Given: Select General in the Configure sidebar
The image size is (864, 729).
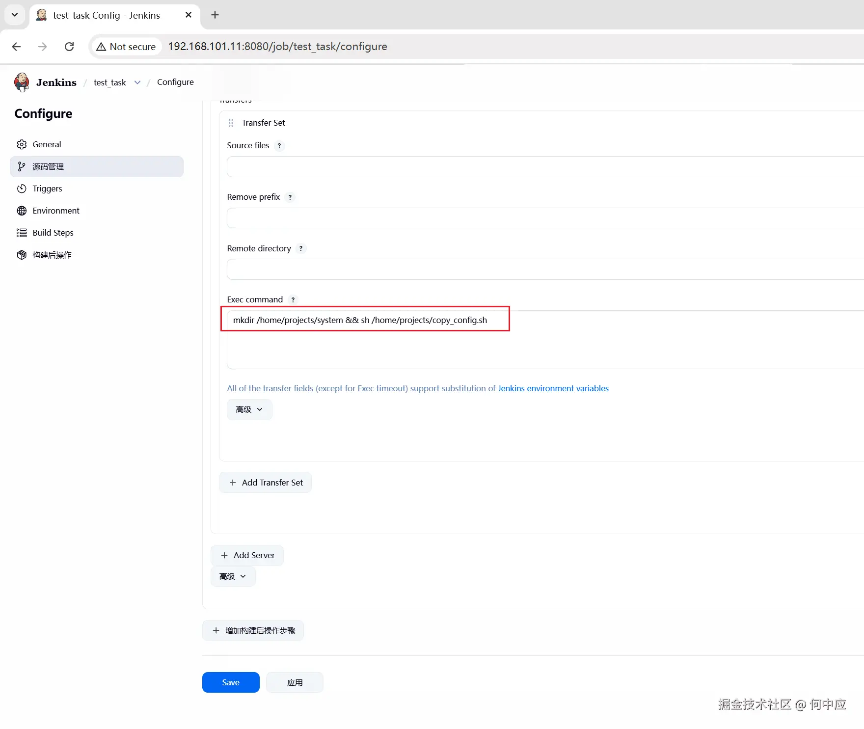Looking at the screenshot, I should [x=97, y=144].
